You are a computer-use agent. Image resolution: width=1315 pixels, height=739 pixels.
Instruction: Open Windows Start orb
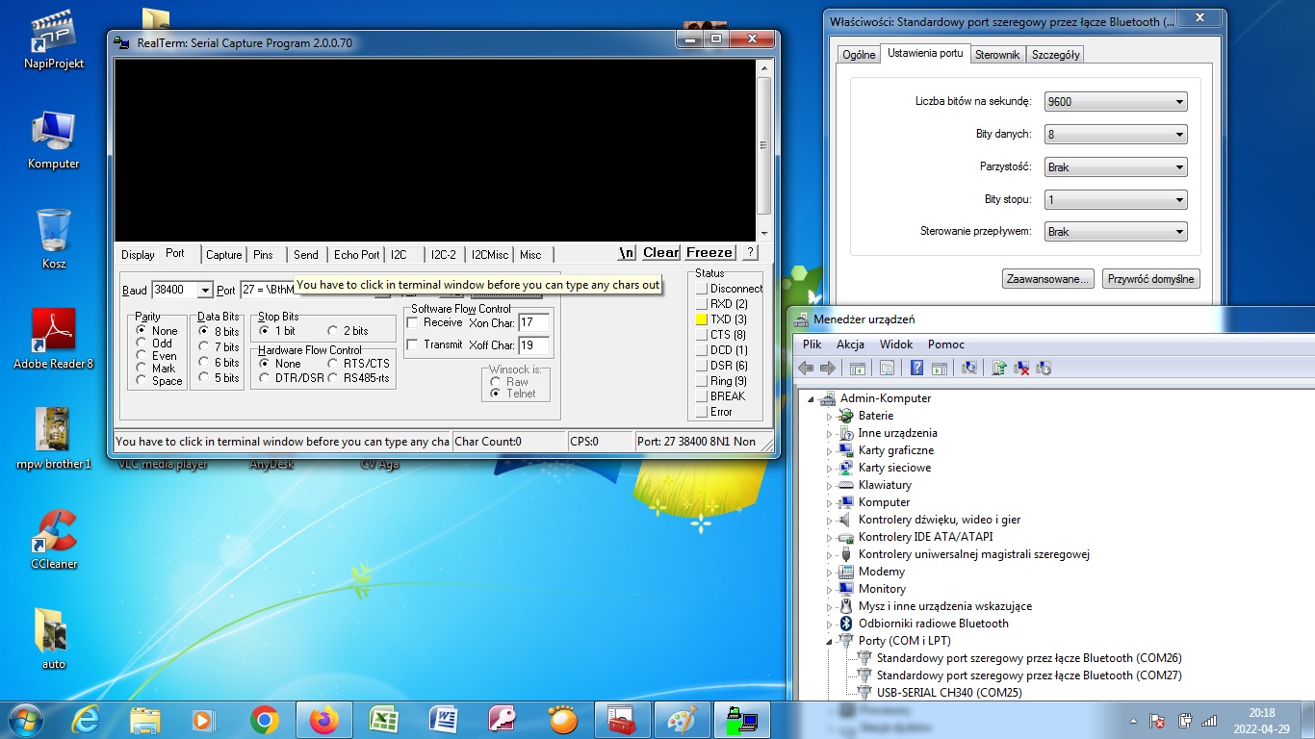pos(24,719)
